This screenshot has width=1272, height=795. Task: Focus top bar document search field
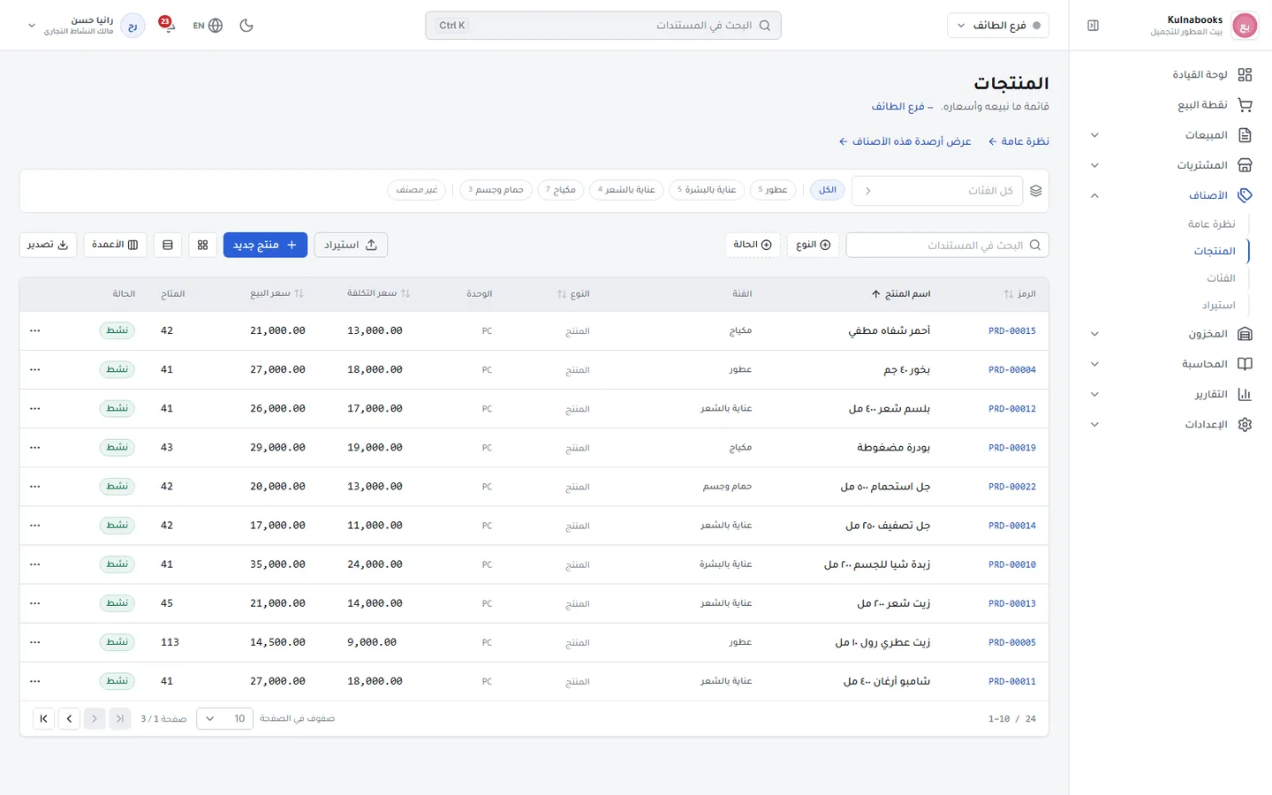(603, 26)
